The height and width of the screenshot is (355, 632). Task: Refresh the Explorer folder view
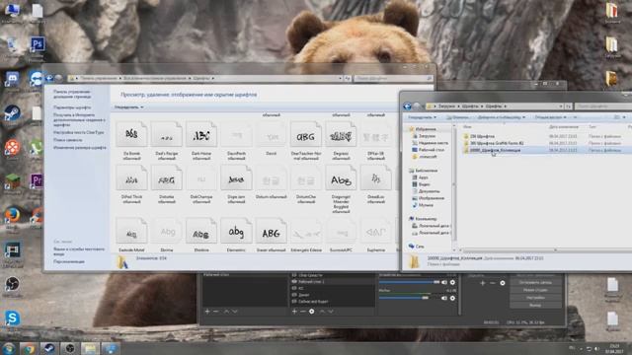pos(569,106)
